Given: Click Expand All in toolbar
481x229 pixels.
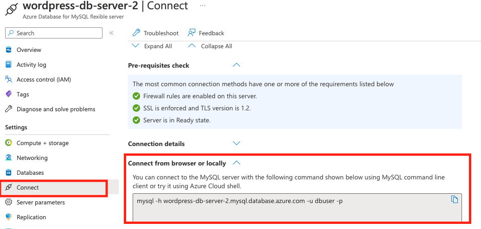Looking at the screenshot, I should [x=152, y=46].
